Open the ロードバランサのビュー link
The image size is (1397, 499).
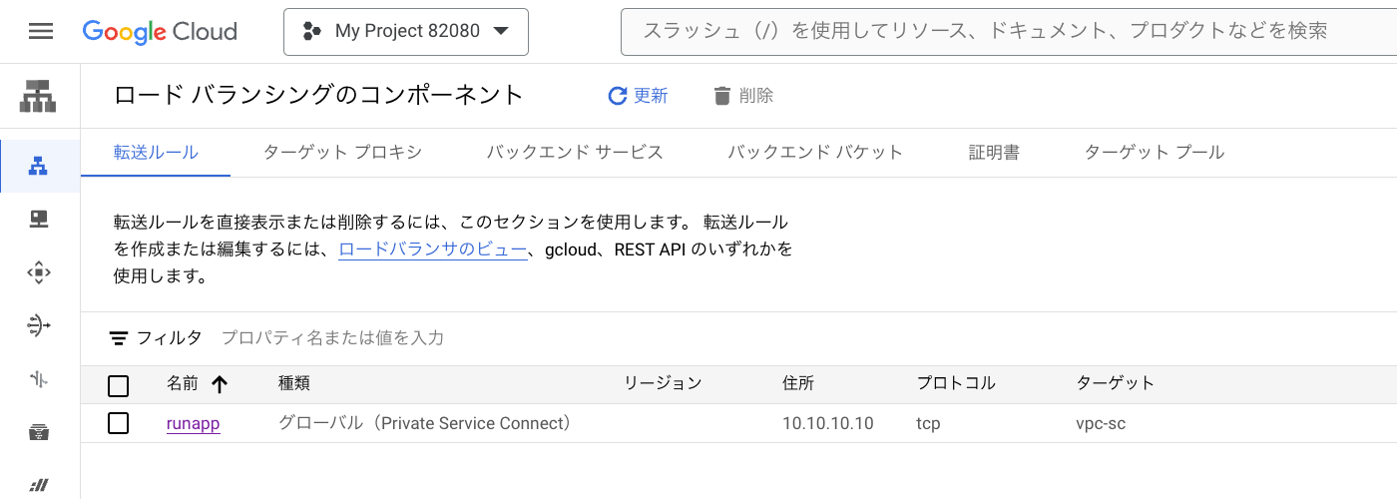433,249
